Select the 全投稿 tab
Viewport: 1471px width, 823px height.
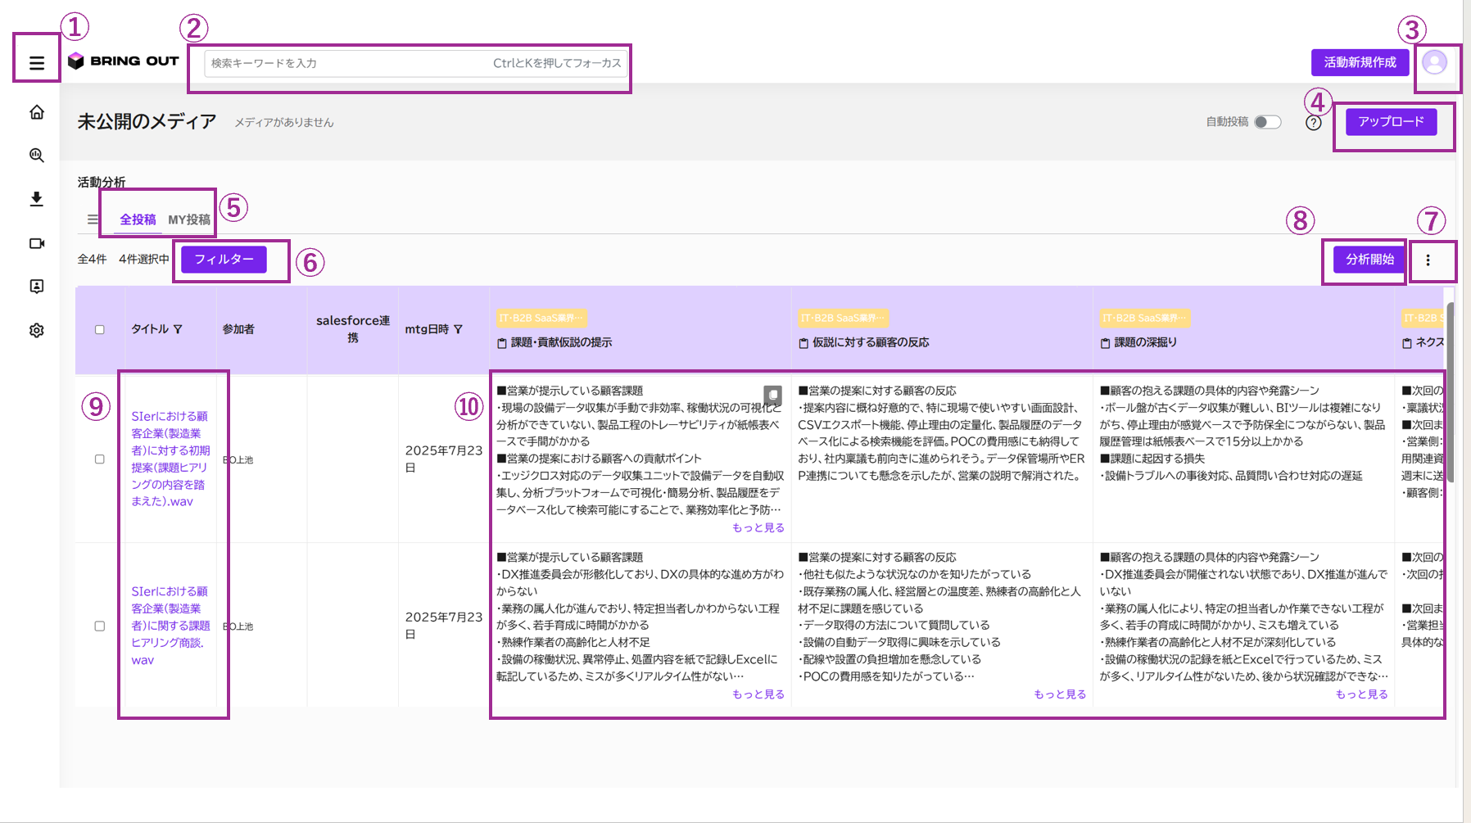pos(138,219)
